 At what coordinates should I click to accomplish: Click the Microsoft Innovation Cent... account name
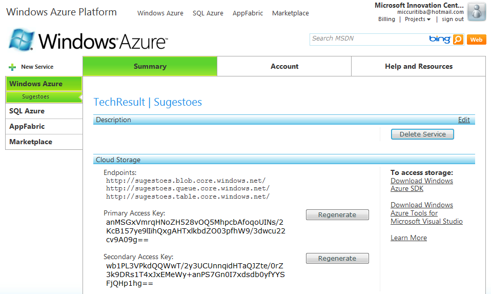click(x=419, y=5)
